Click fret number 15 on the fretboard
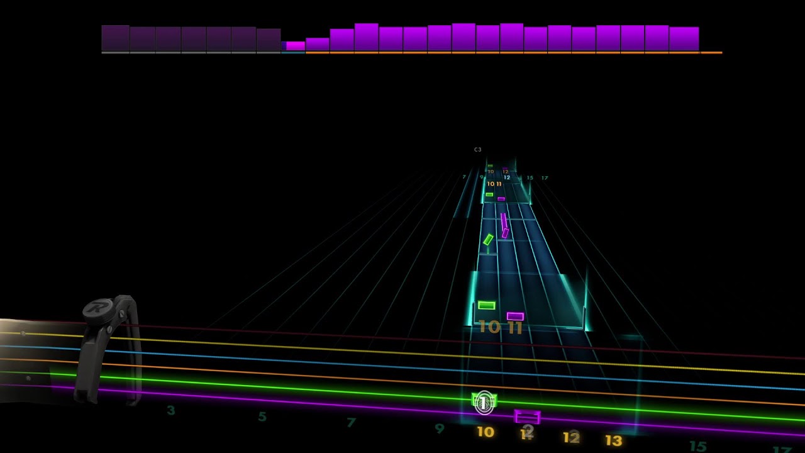This screenshot has height=453, width=805. tap(697, 446)
